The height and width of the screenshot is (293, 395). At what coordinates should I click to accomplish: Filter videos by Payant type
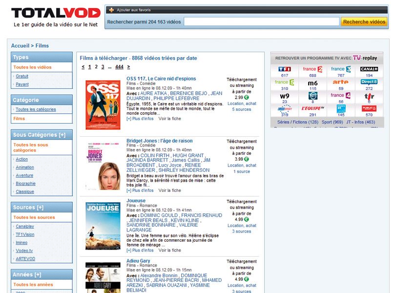click(22, 84)
